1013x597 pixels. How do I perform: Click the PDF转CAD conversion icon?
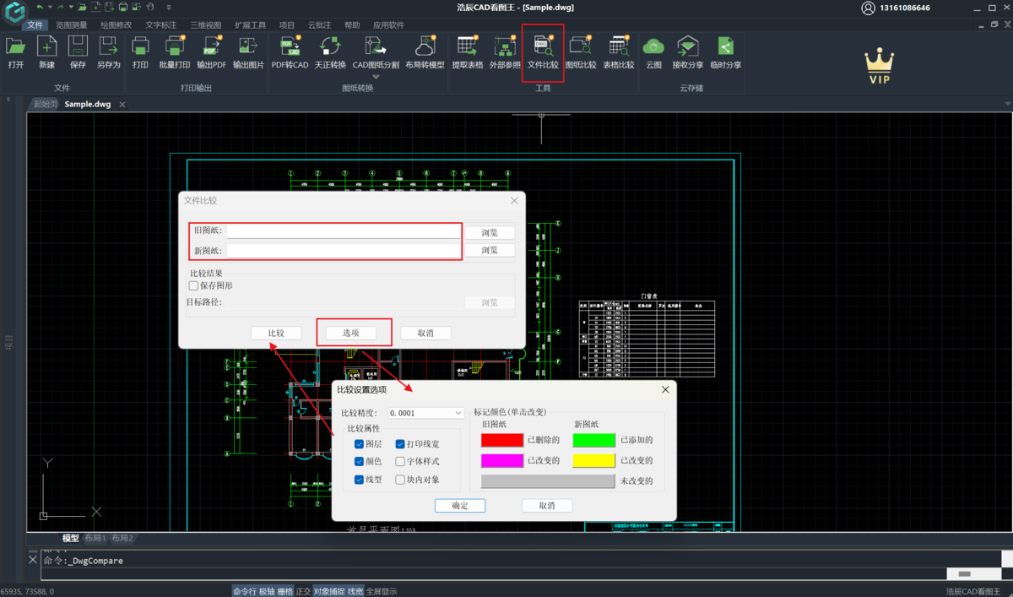click(x=290, y=47)
